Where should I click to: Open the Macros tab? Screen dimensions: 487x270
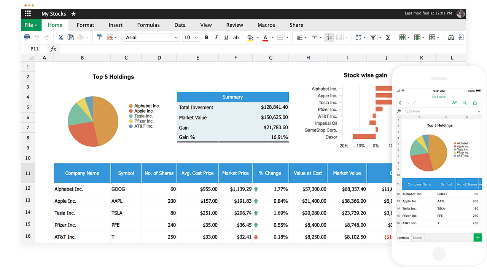266,25
